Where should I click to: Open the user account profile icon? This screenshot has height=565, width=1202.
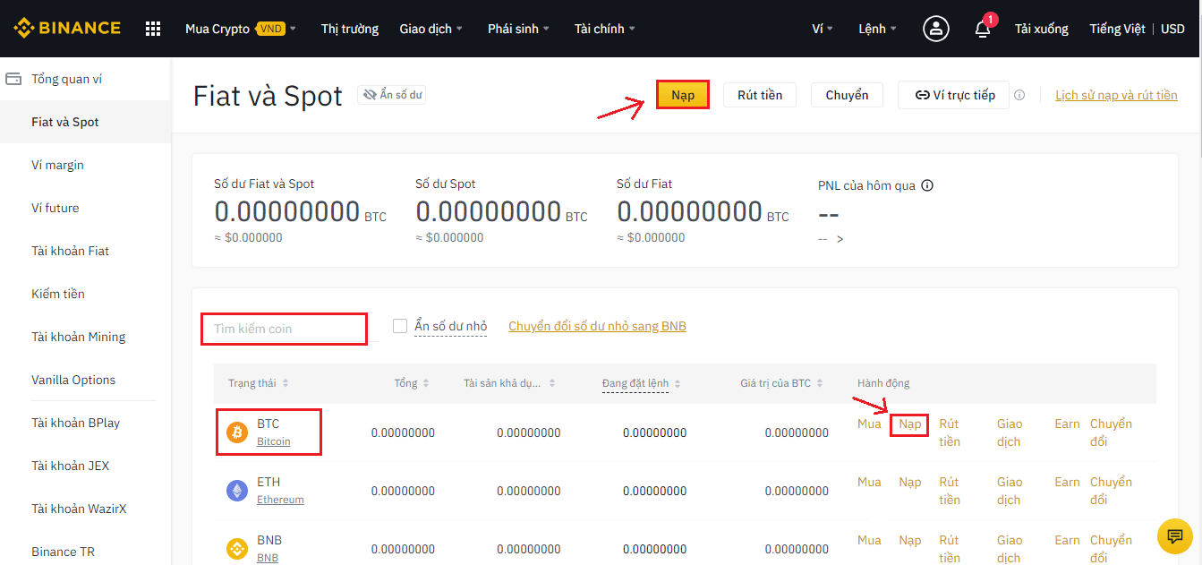936,29
